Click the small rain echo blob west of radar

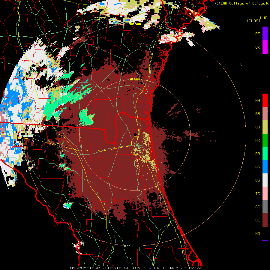(86, 117)
